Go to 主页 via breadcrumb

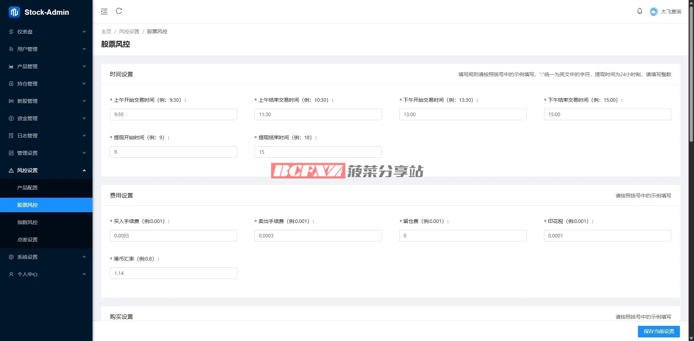click(x=106, y=31)
